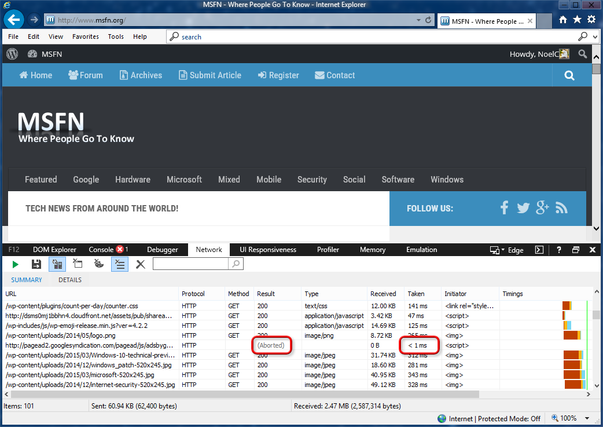Click the browser Forward arrow button
This screenshot has height=427, width=603.
(34, 20)
